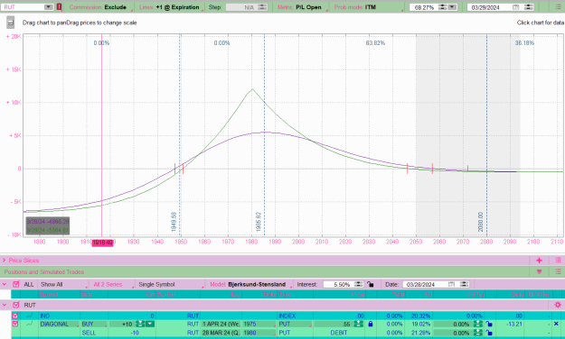Image resolution: width=565 pixels, height=339 pixels.
Task: Adjust the 68.27% probability stepper
Action: (x=443, y=7)
